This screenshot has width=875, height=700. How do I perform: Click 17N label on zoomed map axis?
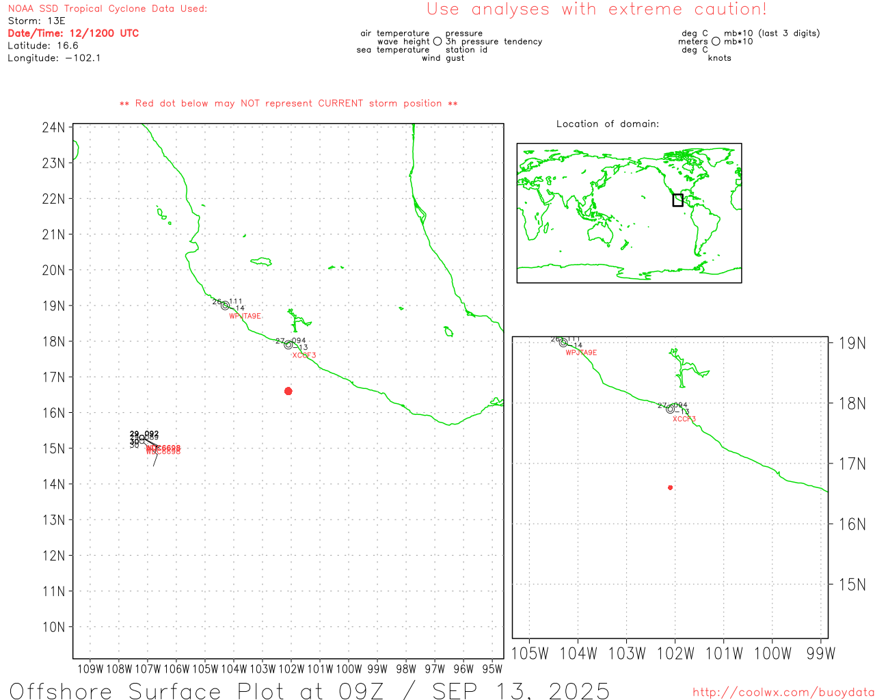[x=852, y=464]
